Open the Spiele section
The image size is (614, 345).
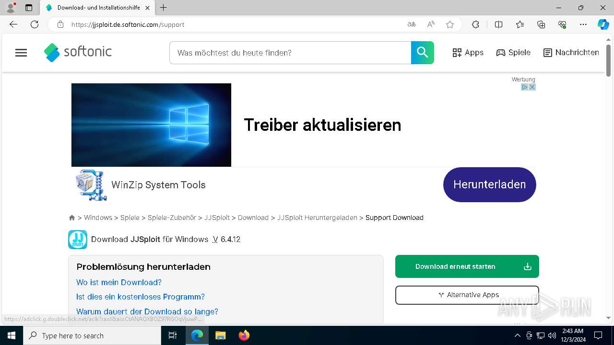pyautogui.click(x=513, y=53)
